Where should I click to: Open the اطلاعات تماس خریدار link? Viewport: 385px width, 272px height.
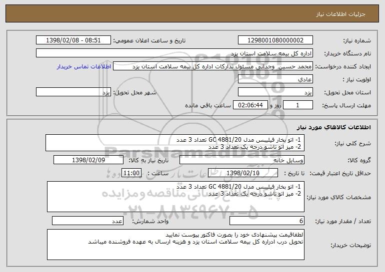click(84, 67)
